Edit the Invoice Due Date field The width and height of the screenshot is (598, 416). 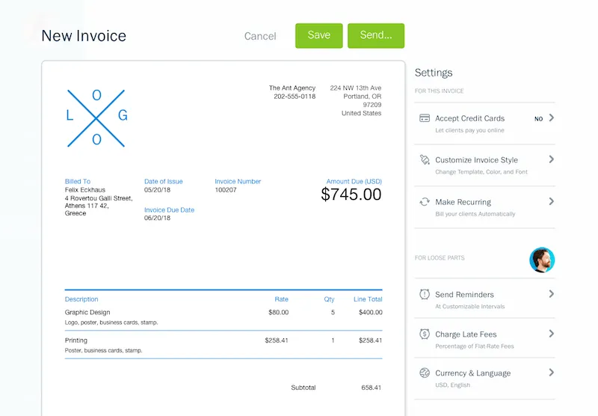pyautogui.click(x=157, y=218)
